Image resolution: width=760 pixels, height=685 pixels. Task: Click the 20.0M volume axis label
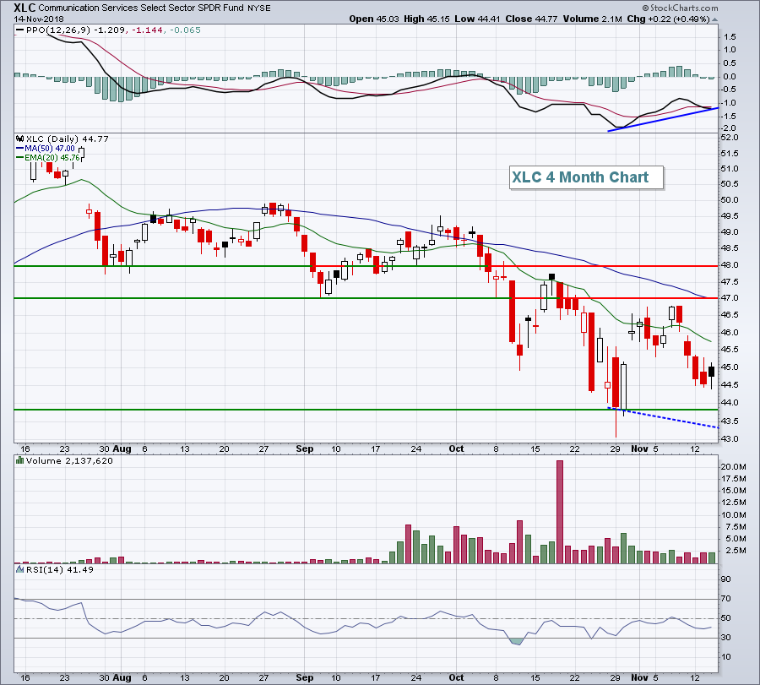(733, 467)
